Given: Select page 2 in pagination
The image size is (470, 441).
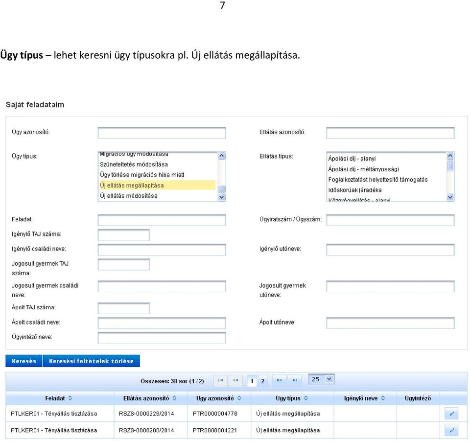Looking at the screenshot, I should point(263,381).
